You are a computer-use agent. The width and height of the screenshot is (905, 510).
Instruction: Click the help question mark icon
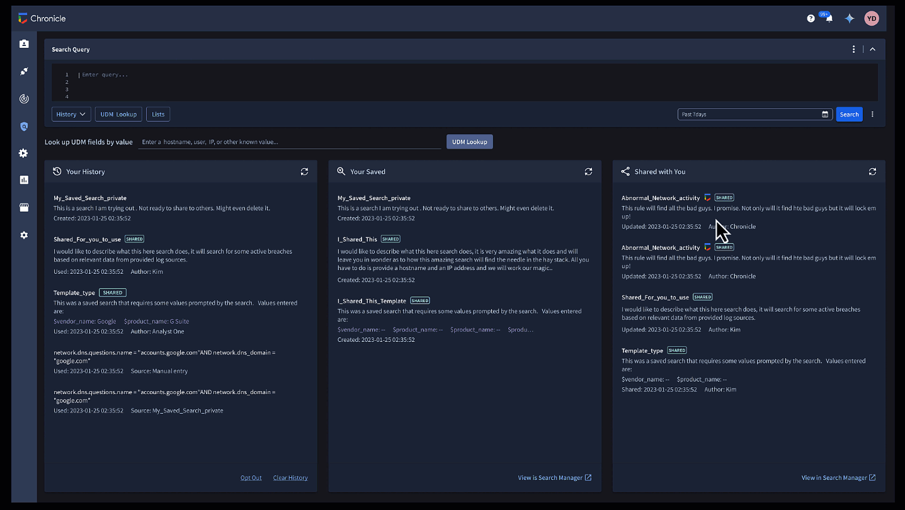click(811, 19)
